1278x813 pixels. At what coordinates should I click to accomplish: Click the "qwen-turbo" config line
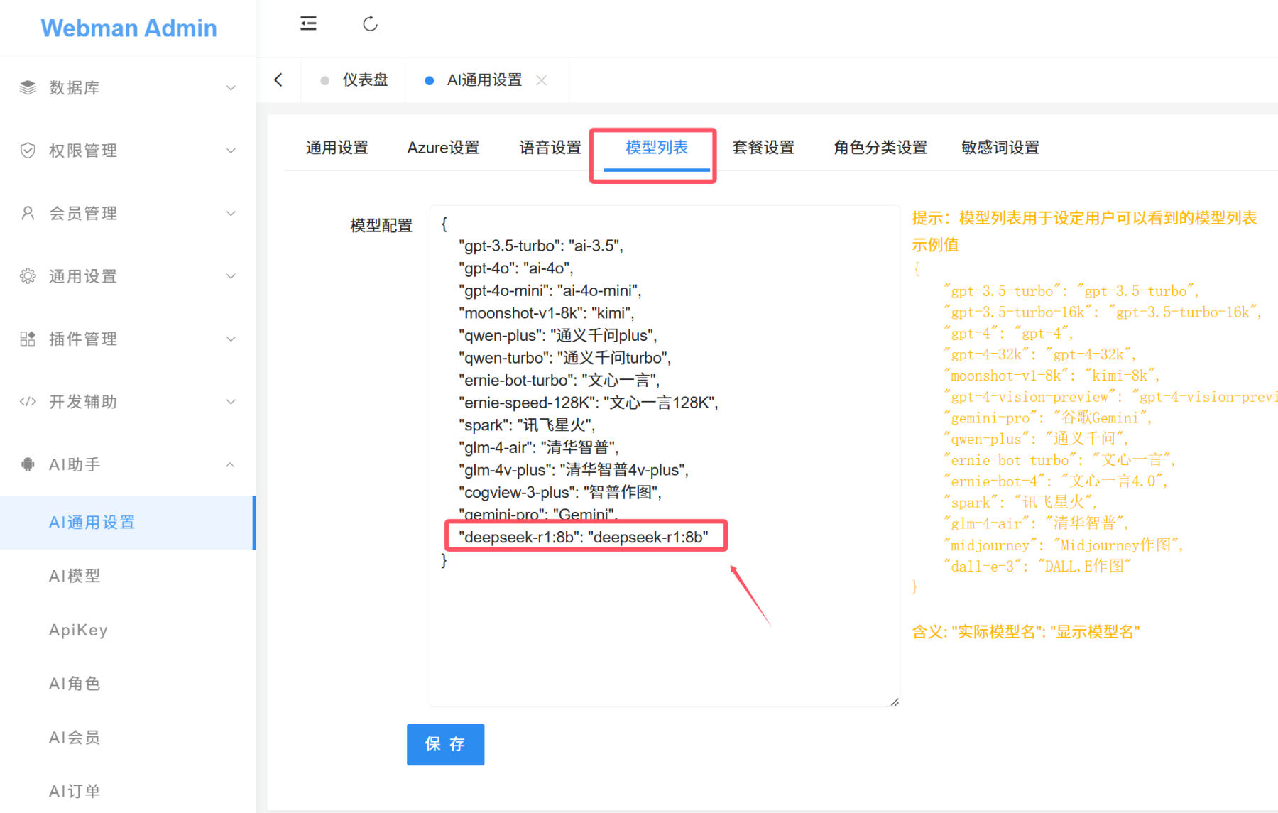[x=565, y=358]
